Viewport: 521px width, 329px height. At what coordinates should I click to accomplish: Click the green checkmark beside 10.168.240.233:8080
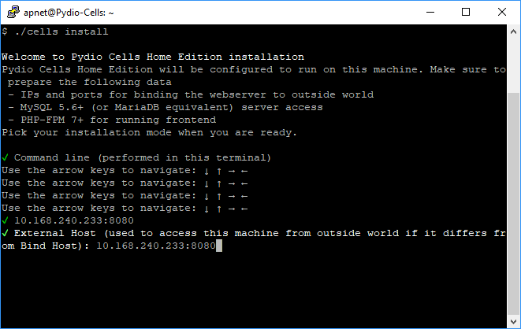tap(5, 220)
